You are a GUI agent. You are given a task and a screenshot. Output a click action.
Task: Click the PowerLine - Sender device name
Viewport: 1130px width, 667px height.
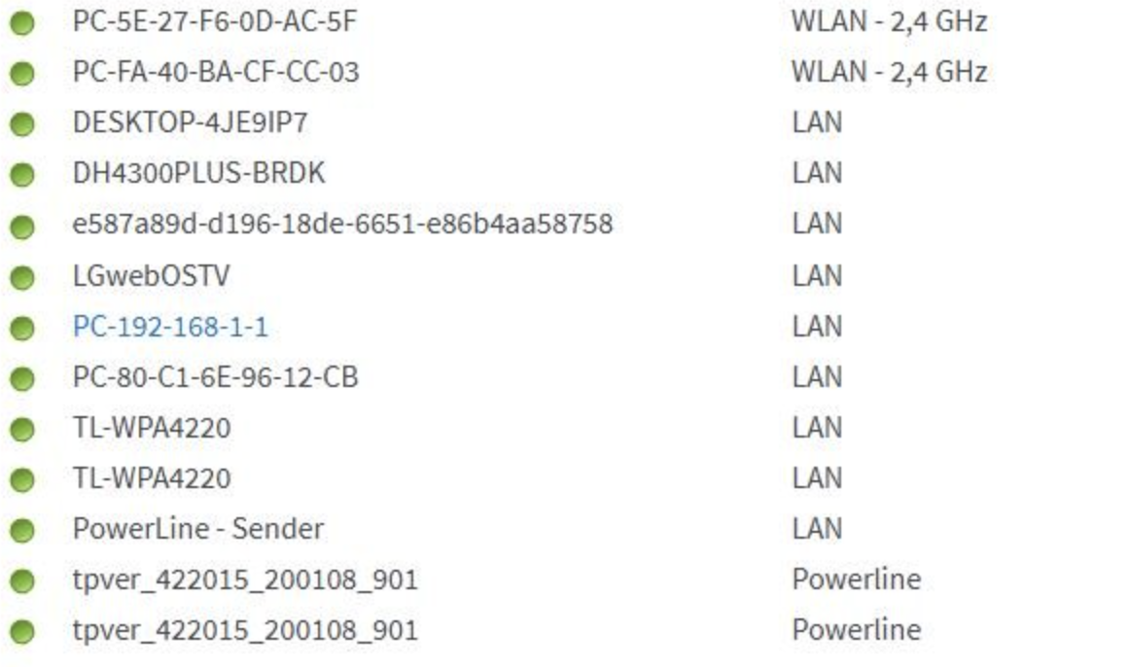point(198,529)
